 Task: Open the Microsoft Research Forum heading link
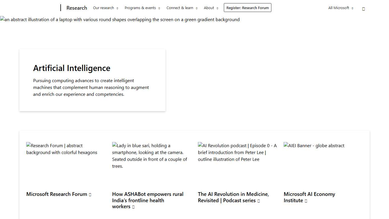click(x=57, y=194)
